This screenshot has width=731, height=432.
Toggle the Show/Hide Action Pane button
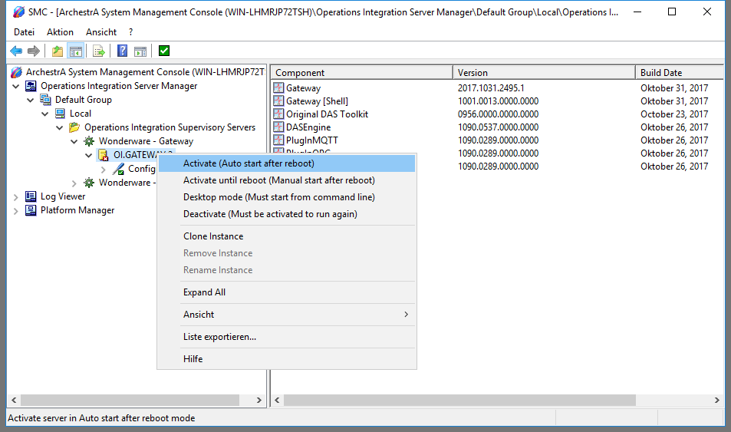coord(140,51)
